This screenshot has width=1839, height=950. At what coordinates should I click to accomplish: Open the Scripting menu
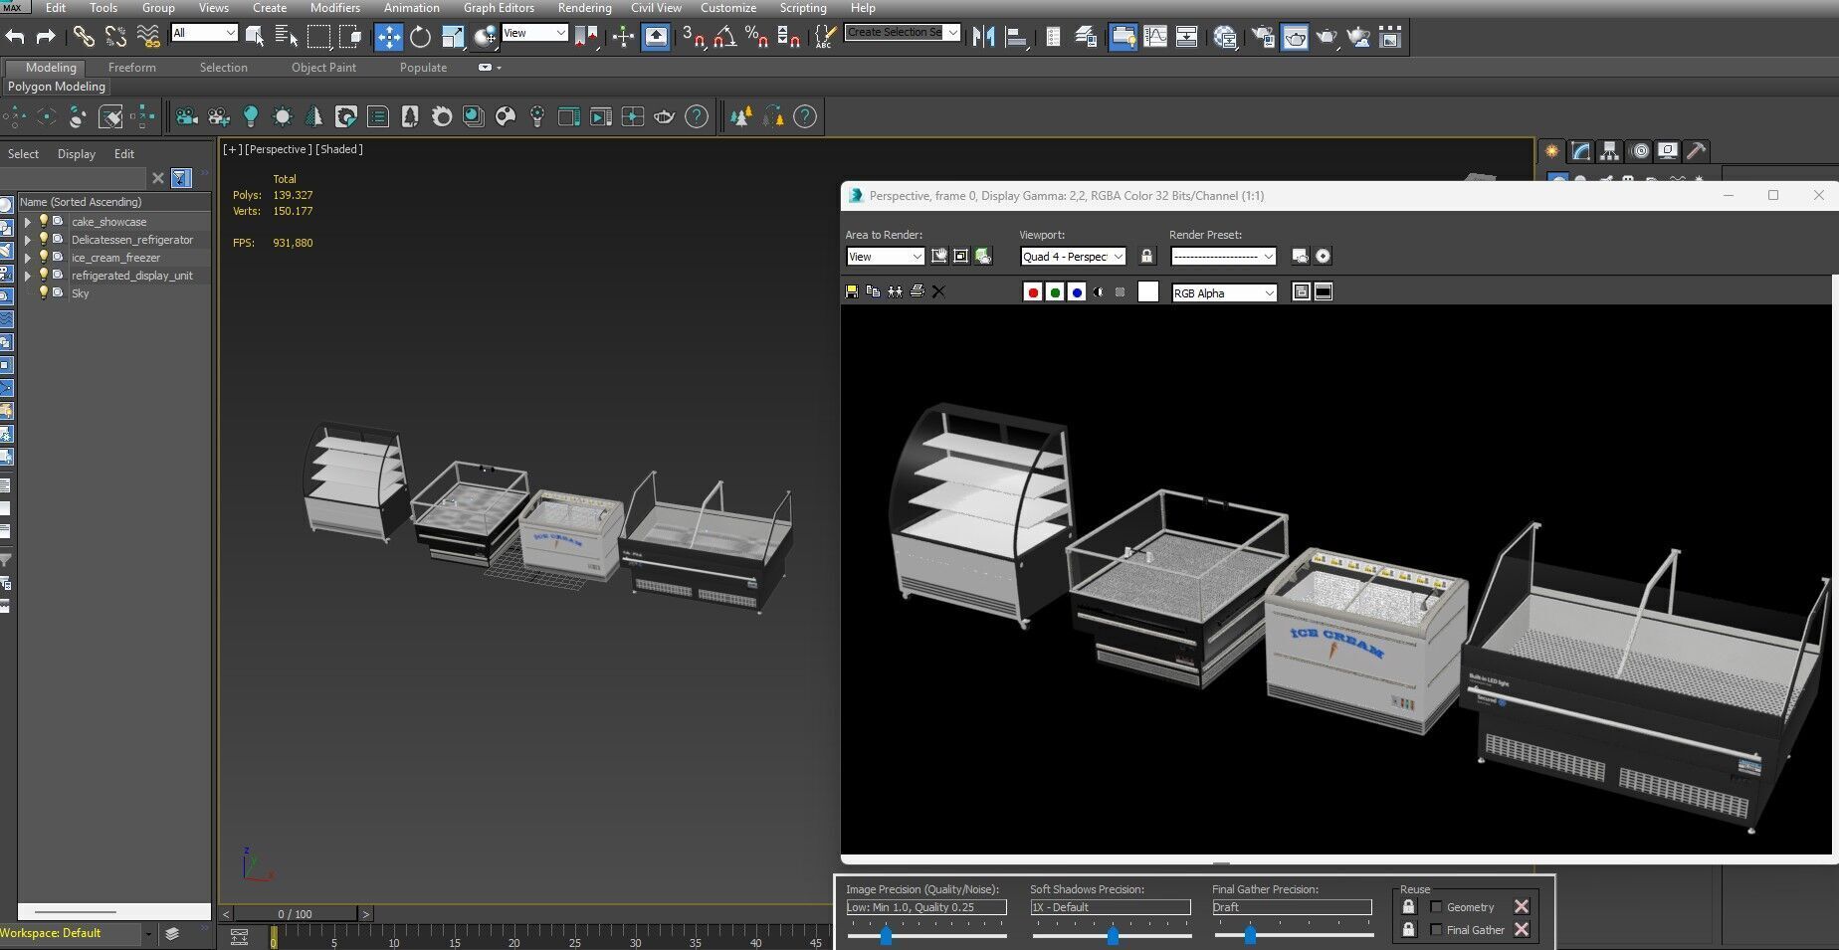pyautogui.click(x=803, y=8)
